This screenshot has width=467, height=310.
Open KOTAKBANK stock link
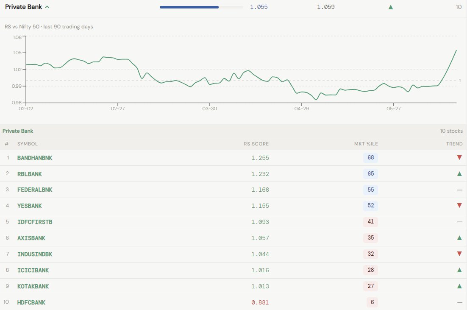tap(33, 286)
